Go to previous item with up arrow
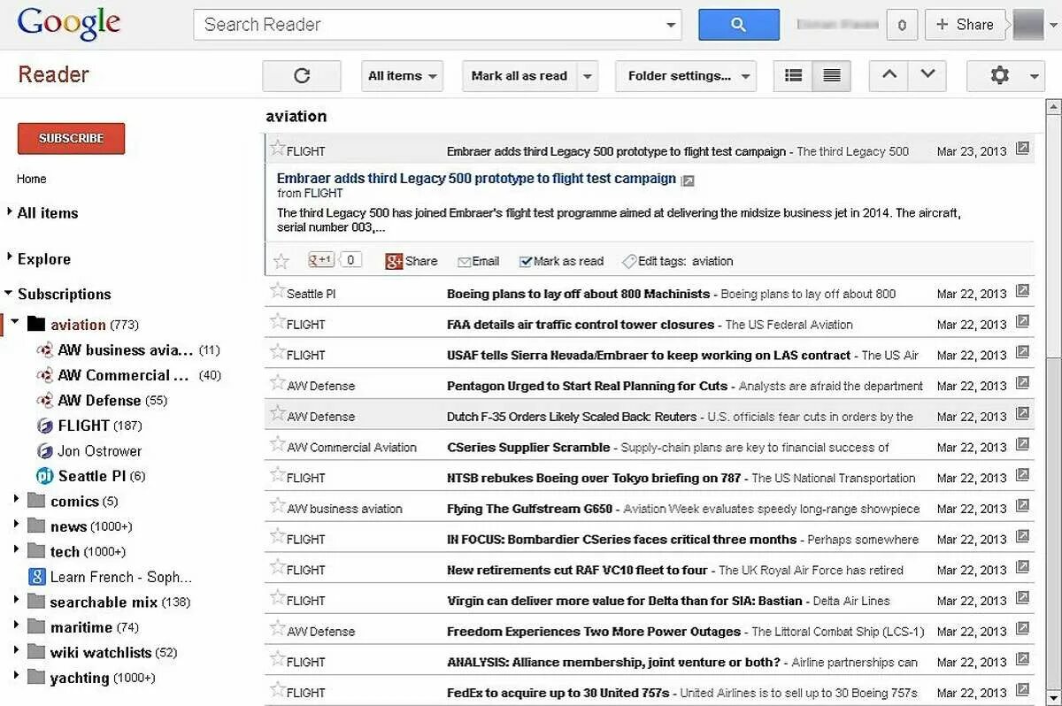Image resolution: width=1062 pixels, height=706 pixels. tap(889, 76)
